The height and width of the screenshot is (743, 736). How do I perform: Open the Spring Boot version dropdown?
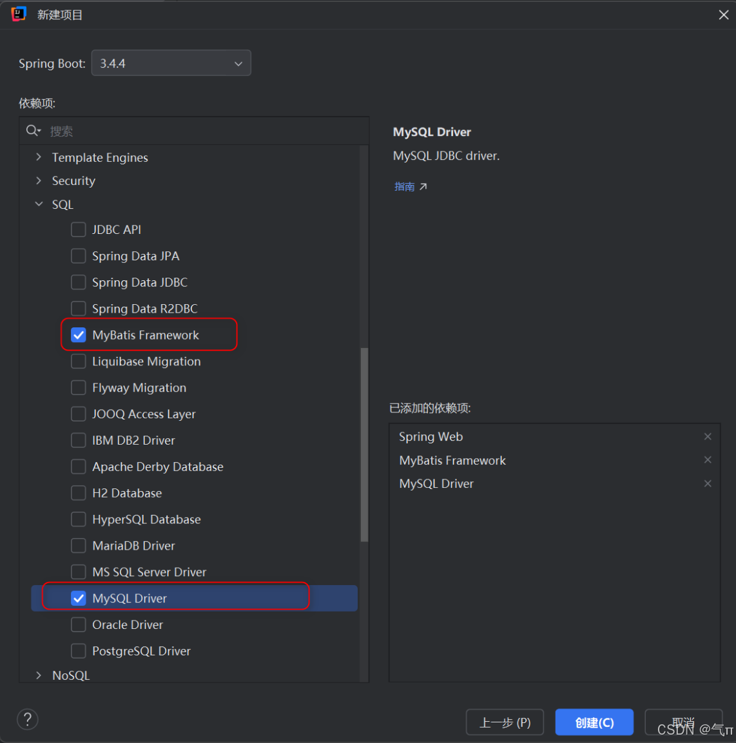coord(171,63)
